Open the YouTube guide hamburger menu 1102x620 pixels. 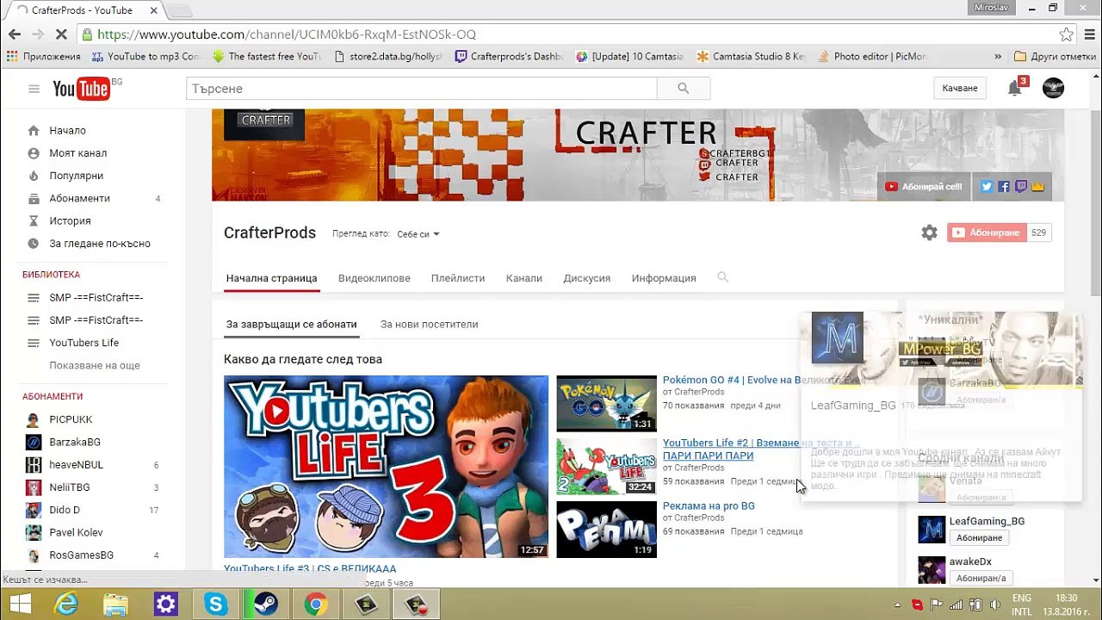point(34,89)
